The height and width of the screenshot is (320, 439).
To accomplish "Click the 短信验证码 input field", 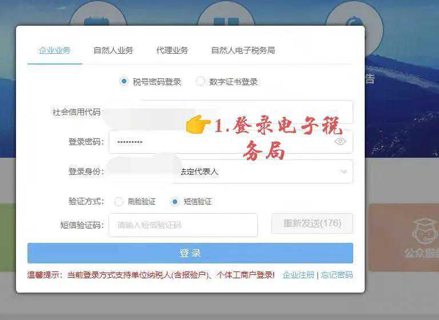I will [183, 225].
